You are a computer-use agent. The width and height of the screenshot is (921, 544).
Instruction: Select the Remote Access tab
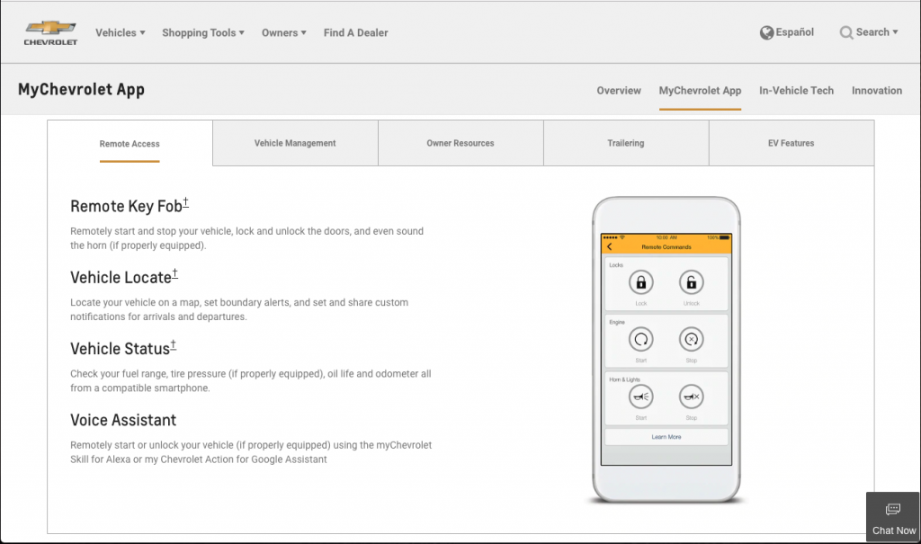[130, 144]
